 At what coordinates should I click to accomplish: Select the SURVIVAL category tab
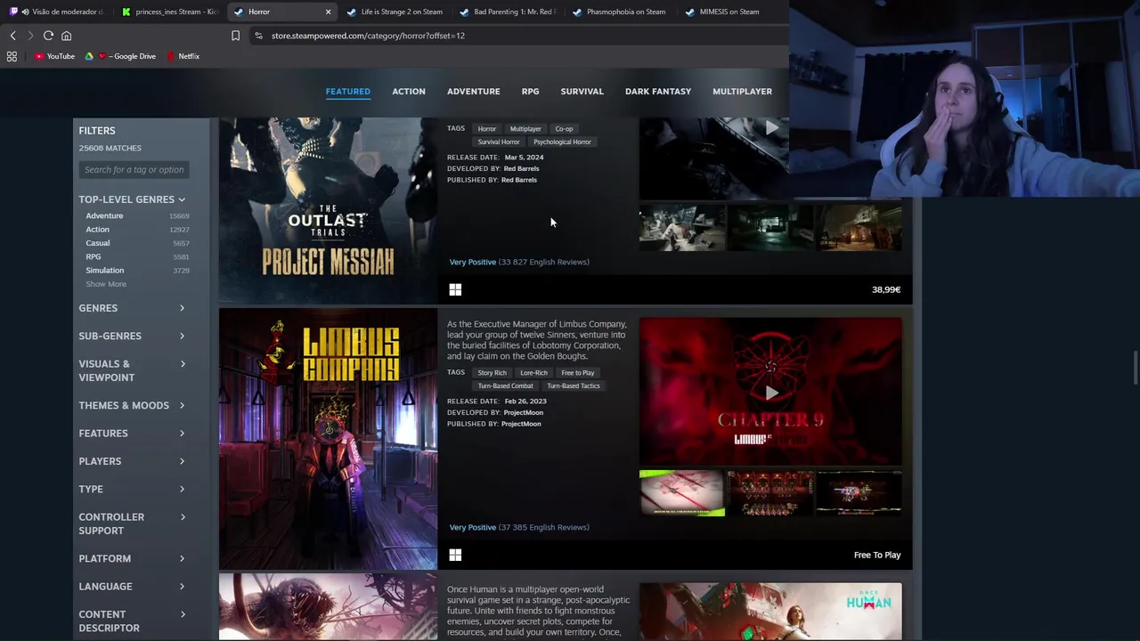click(582, 91)
